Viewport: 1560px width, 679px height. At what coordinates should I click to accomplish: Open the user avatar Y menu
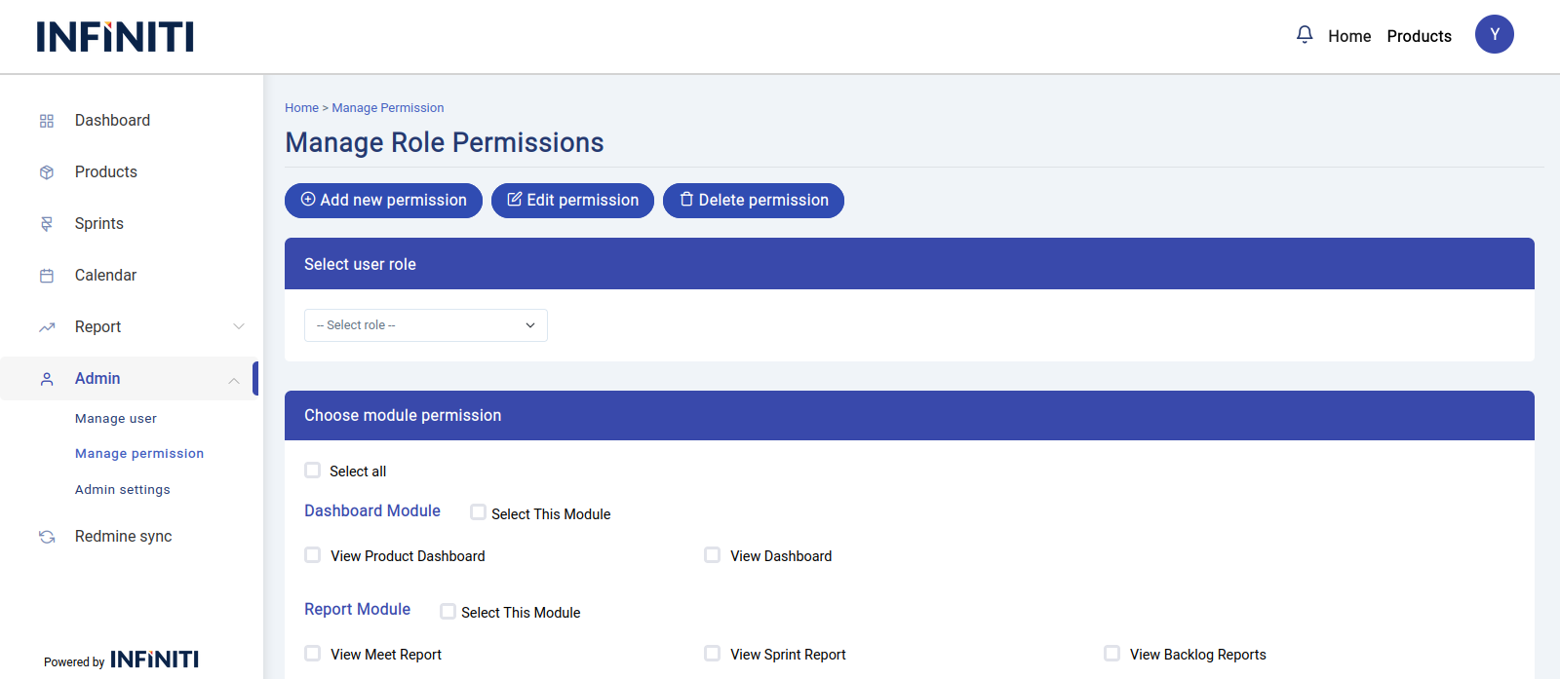[x=1494, y=34]
